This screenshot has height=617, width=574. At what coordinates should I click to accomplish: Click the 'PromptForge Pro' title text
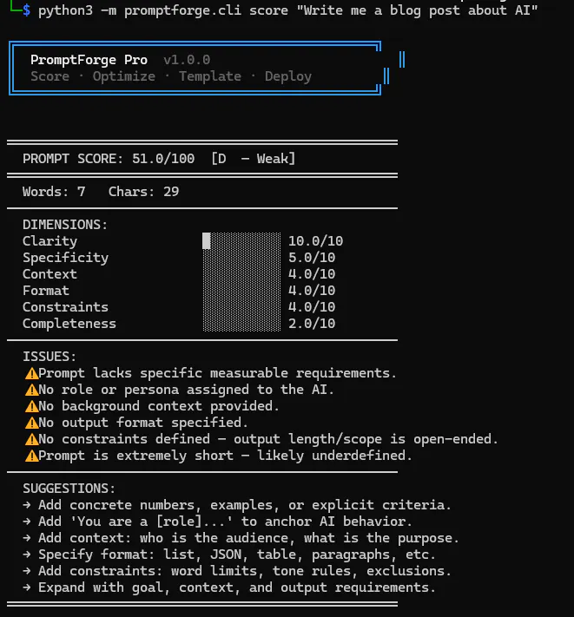click(x=89, y=60)
